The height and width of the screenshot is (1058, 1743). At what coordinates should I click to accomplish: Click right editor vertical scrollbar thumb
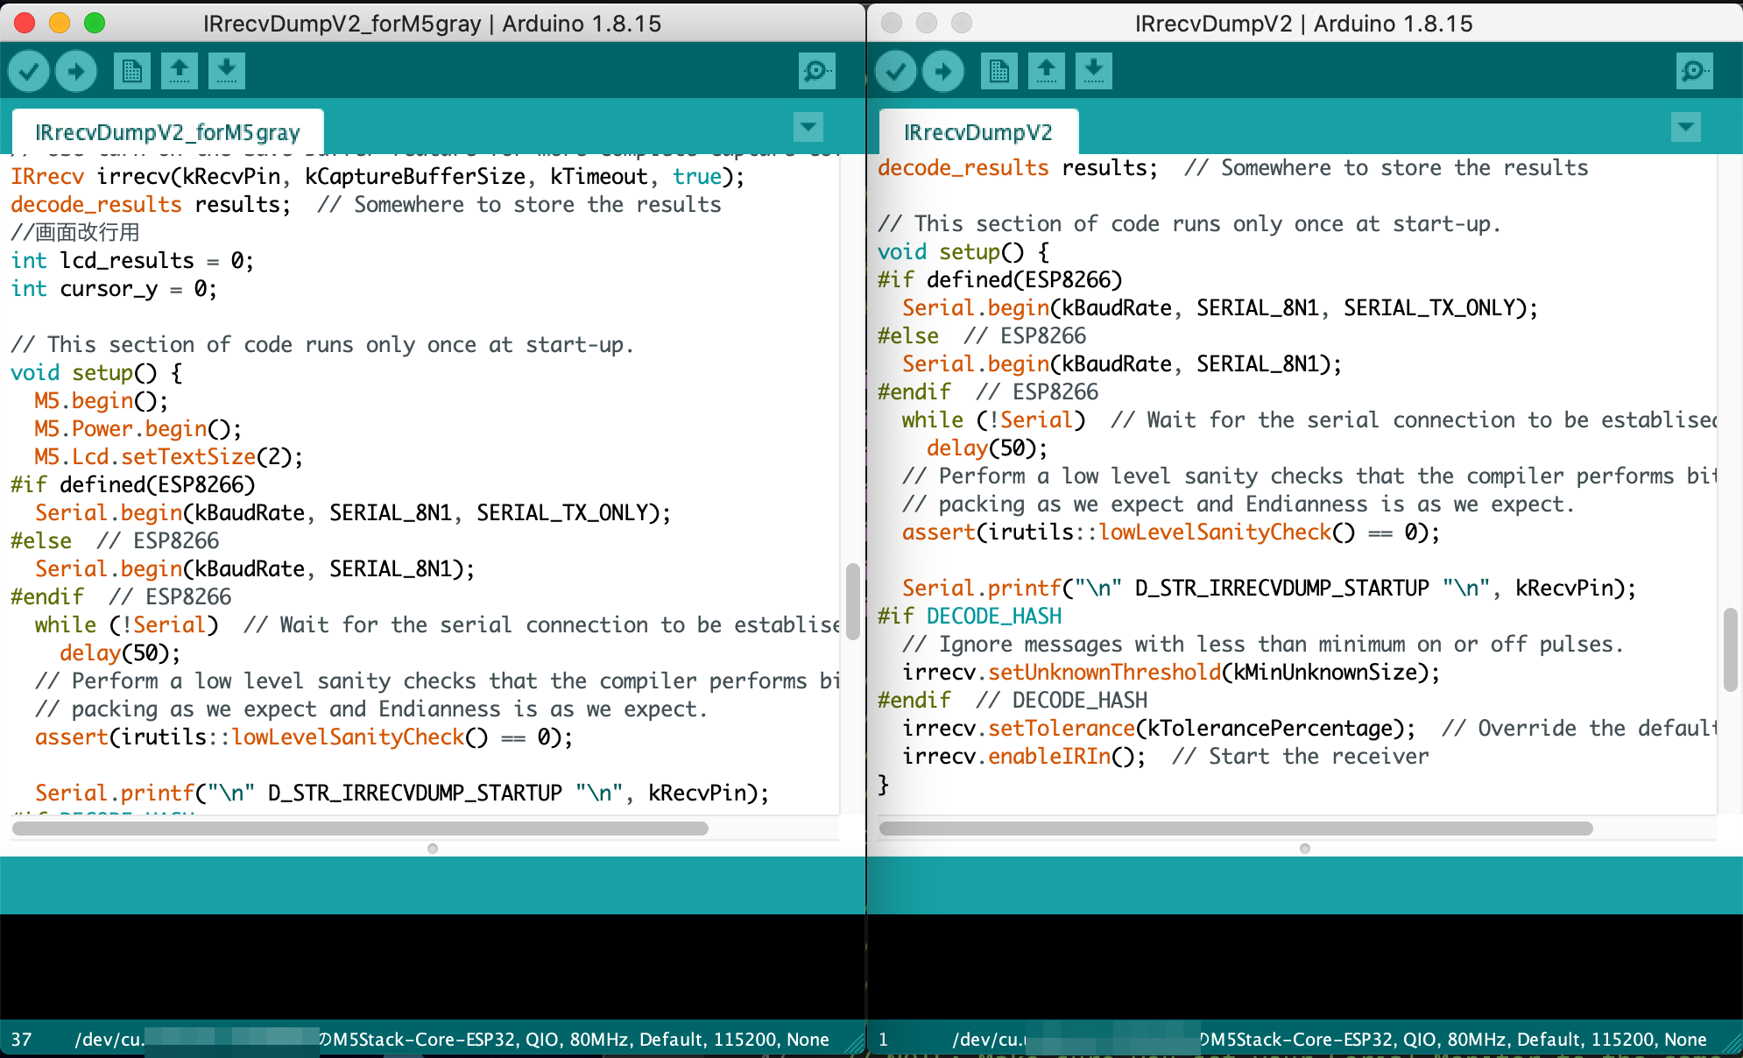(x=1730, y=649)
